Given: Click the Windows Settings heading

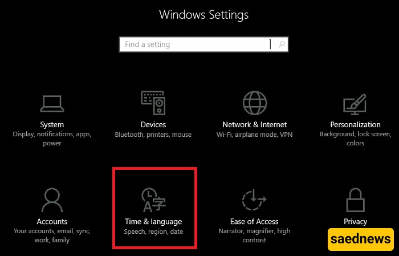Looking at the screenshot, I should point(203,14).
